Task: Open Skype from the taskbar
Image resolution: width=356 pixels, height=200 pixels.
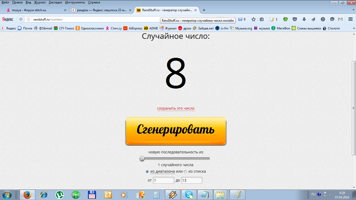Action: [x=189, y=195]
